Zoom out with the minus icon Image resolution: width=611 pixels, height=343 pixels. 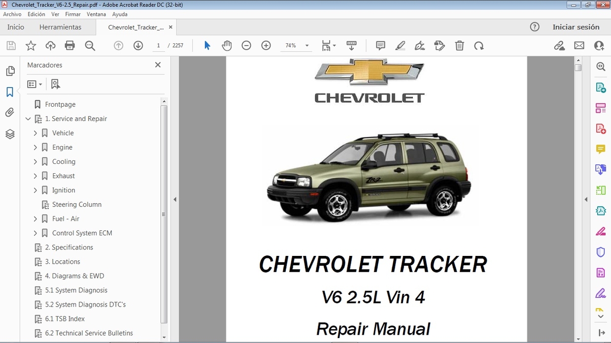click(x=246, y=46)
